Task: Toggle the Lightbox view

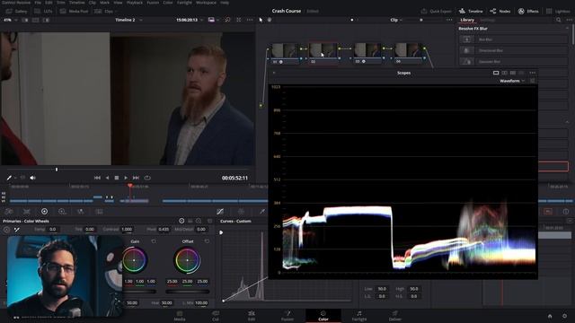Action: click(558, 12)
